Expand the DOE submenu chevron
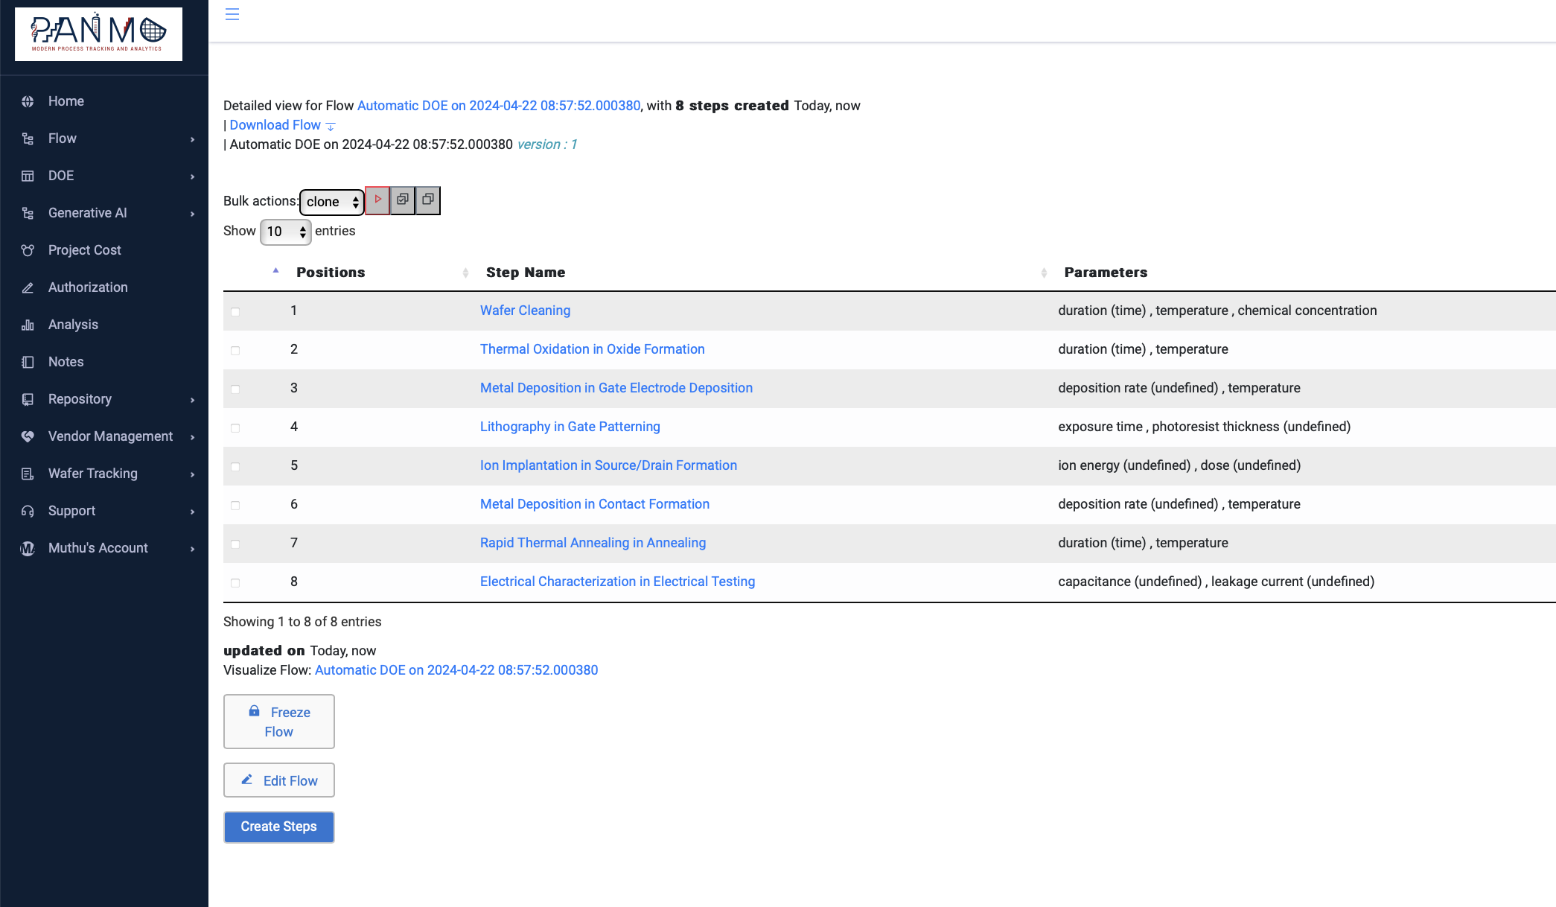The height and width of the screenshot is (907, 1556). tap(192, 176)
